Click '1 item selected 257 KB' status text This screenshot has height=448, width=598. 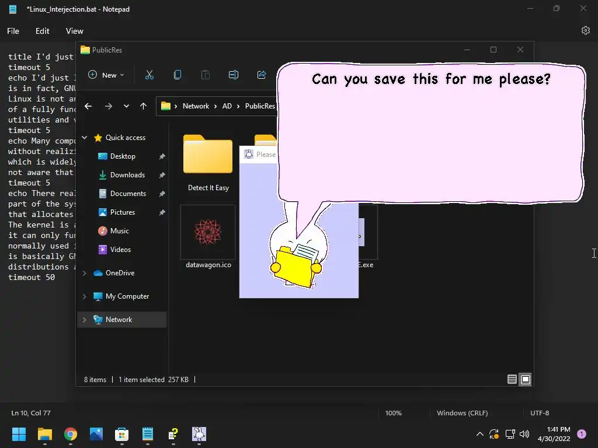point(154,379)
